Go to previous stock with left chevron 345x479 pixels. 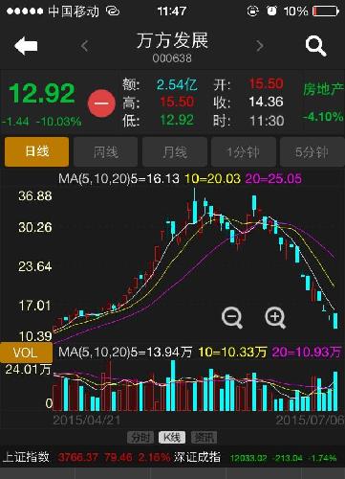click(x=84, y=46)
